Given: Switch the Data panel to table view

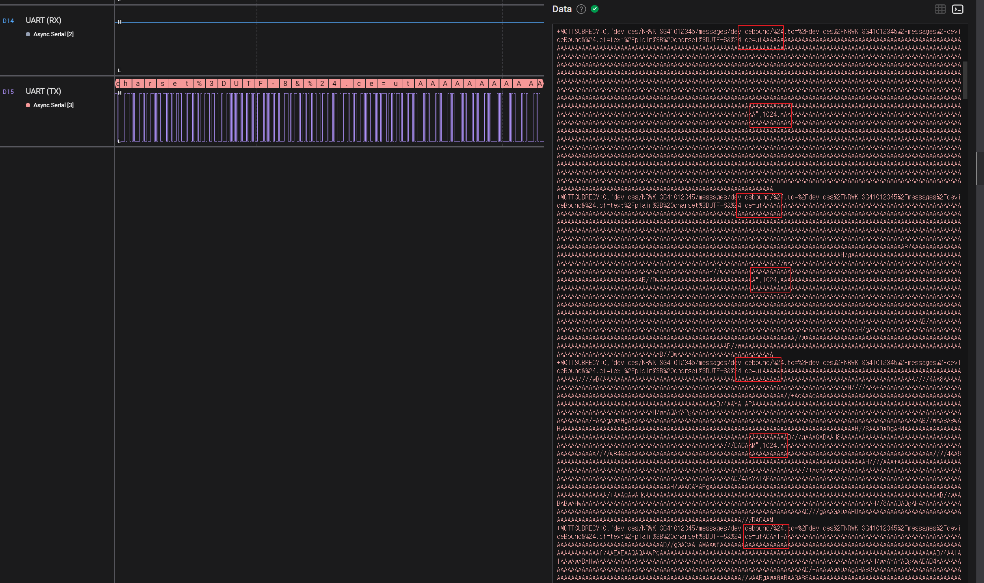Looking at the screenshot, I should click(940, 9).
